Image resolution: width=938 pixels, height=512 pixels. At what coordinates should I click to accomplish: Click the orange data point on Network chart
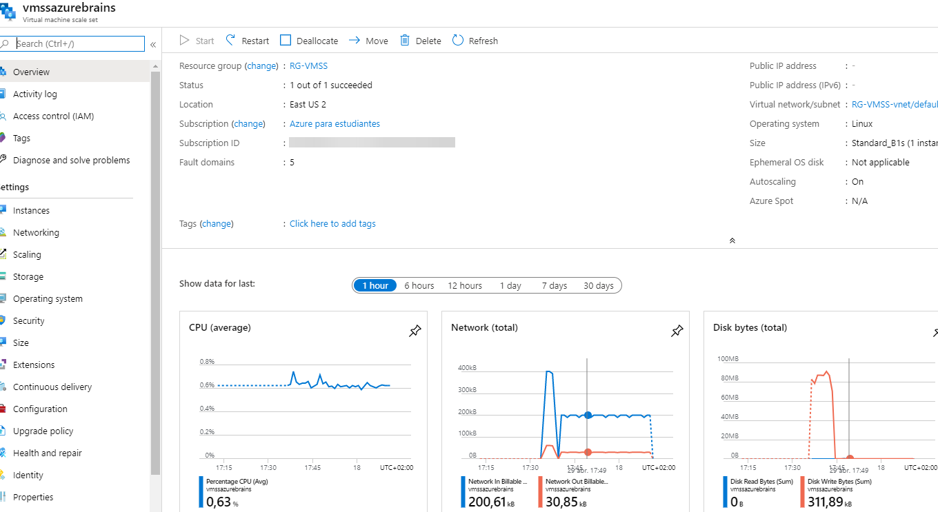[x=588, y=452]
